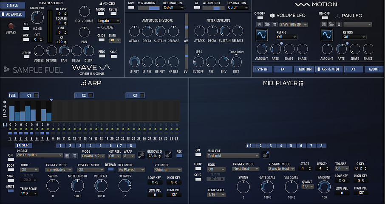
Task: Toggle the arp ON switch
Action: click(x=11, y=159)
